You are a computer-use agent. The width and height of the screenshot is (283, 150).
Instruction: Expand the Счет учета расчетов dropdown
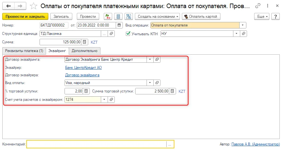click(x=104, y=99)
